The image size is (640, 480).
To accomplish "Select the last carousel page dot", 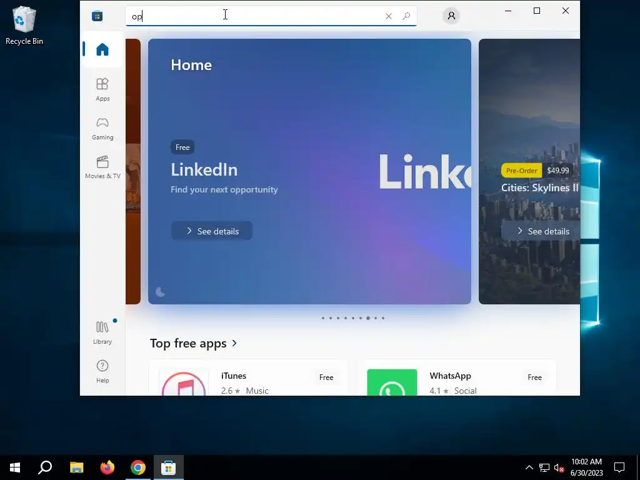I will [x=383, y=318].
